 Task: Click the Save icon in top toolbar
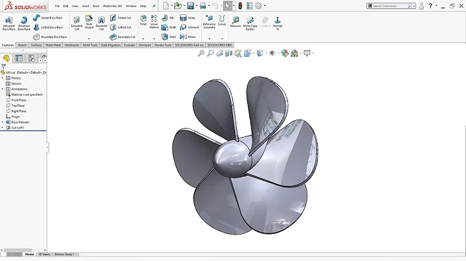pyautogui.click(x=190, y=6)
